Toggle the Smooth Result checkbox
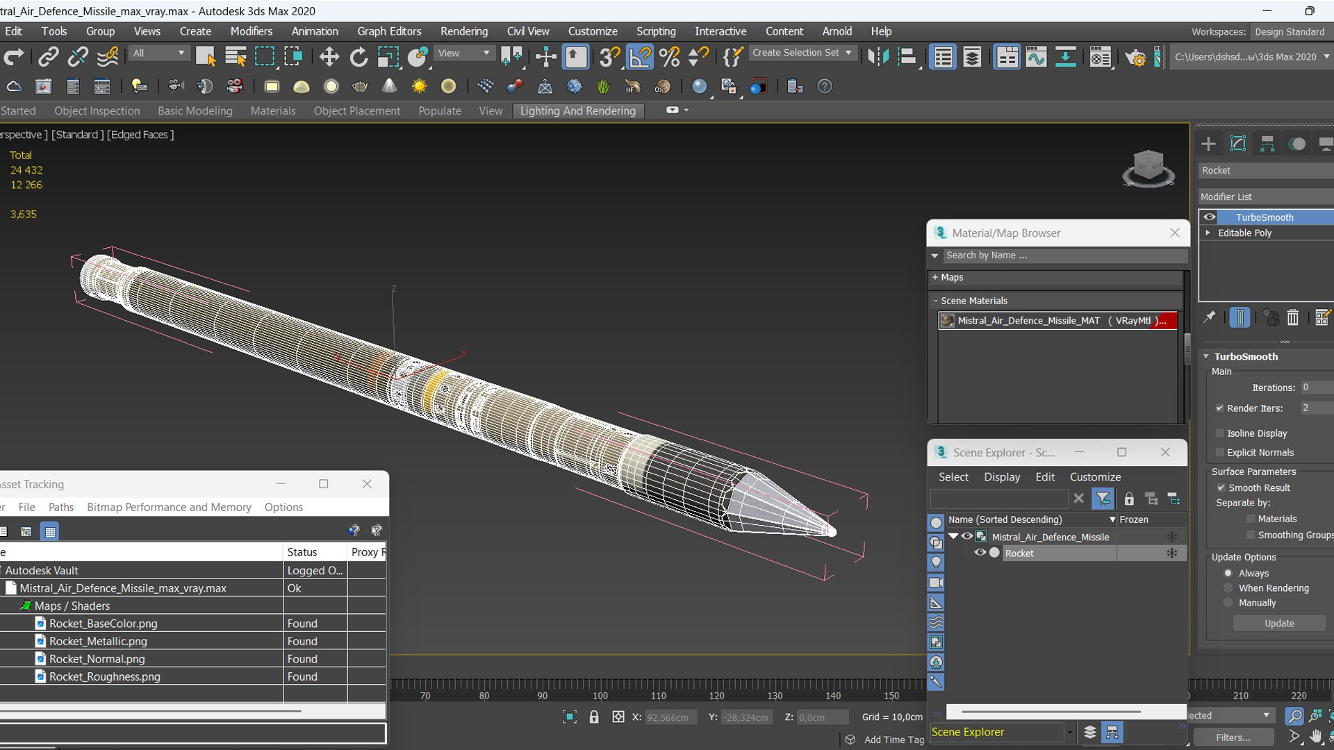The image size is (1334, 750). (x=1221, y=488)
